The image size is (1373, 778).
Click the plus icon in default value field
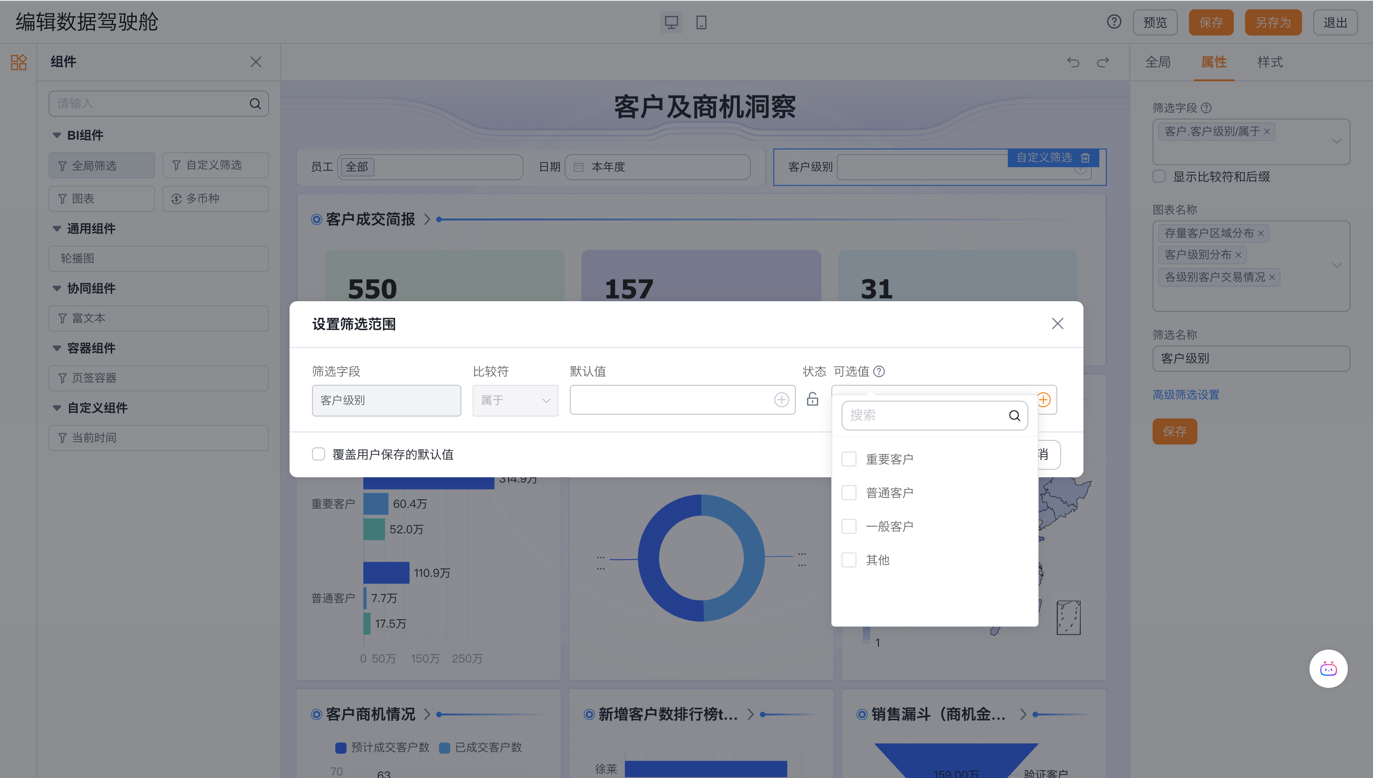point(781,400)
